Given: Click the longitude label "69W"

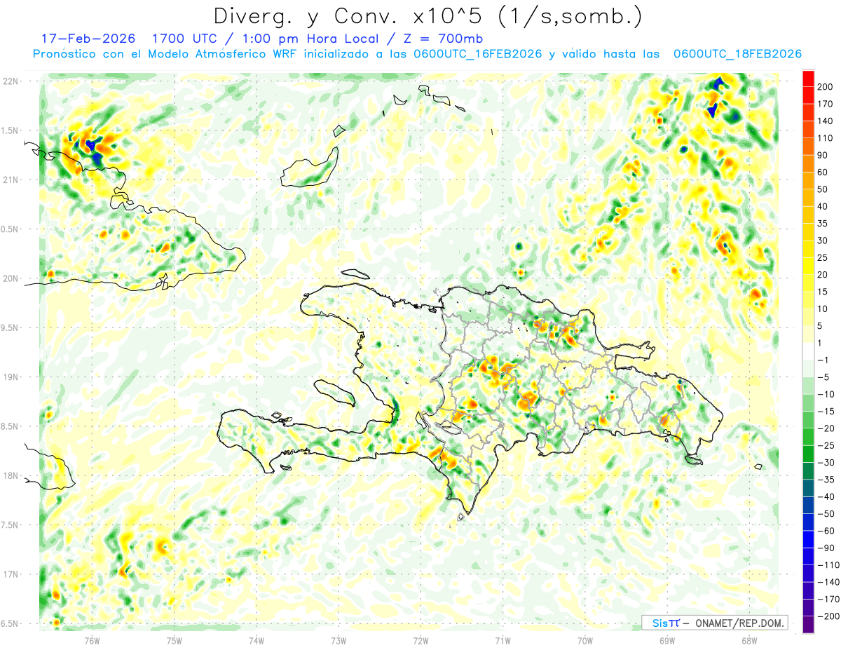Looking at the screenshot, I should point(667,639).
